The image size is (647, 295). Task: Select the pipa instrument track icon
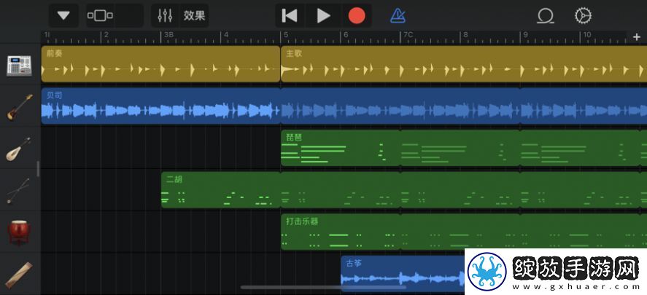[x=18, y=149]
